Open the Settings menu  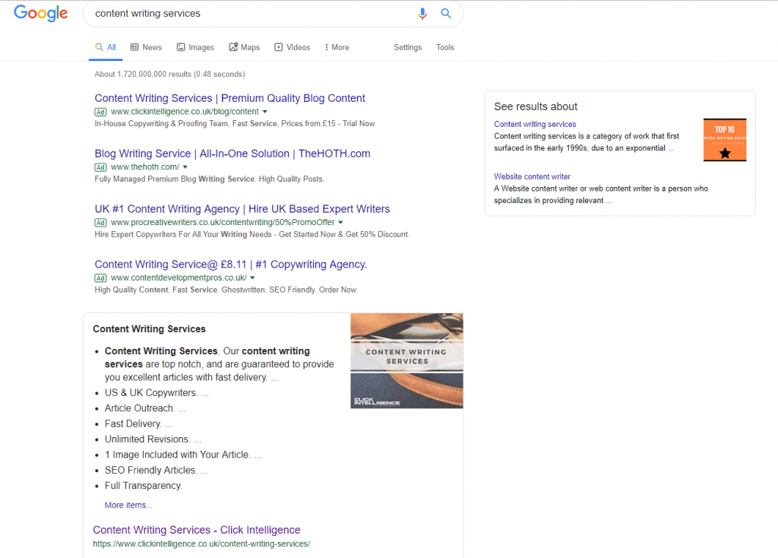pos(408,47)
